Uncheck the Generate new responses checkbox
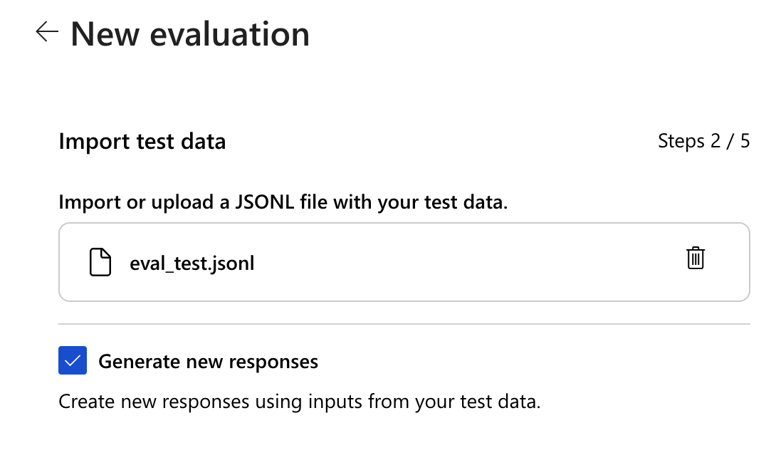Image resolution: width=776 pixels, height=460 pixels. pyautogui.click(x=73, y=361)
